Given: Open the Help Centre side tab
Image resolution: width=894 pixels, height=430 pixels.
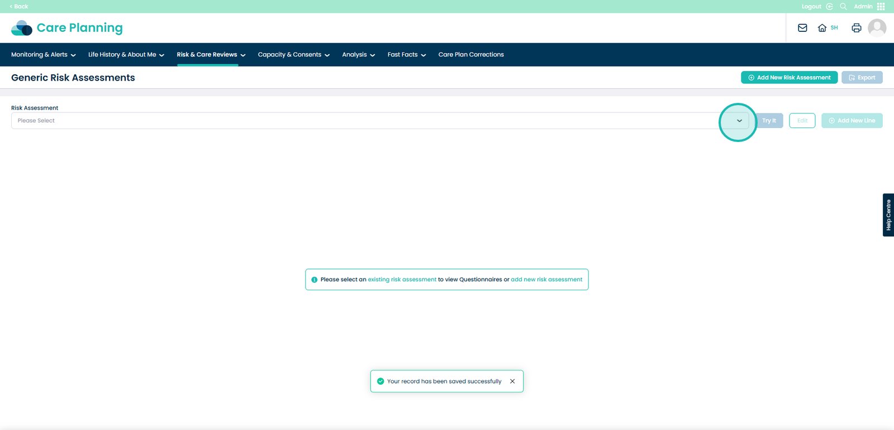Looking at the screenshot, I should 888,215.
